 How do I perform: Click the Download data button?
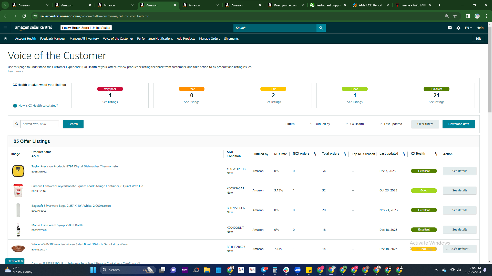pos(459,124)
